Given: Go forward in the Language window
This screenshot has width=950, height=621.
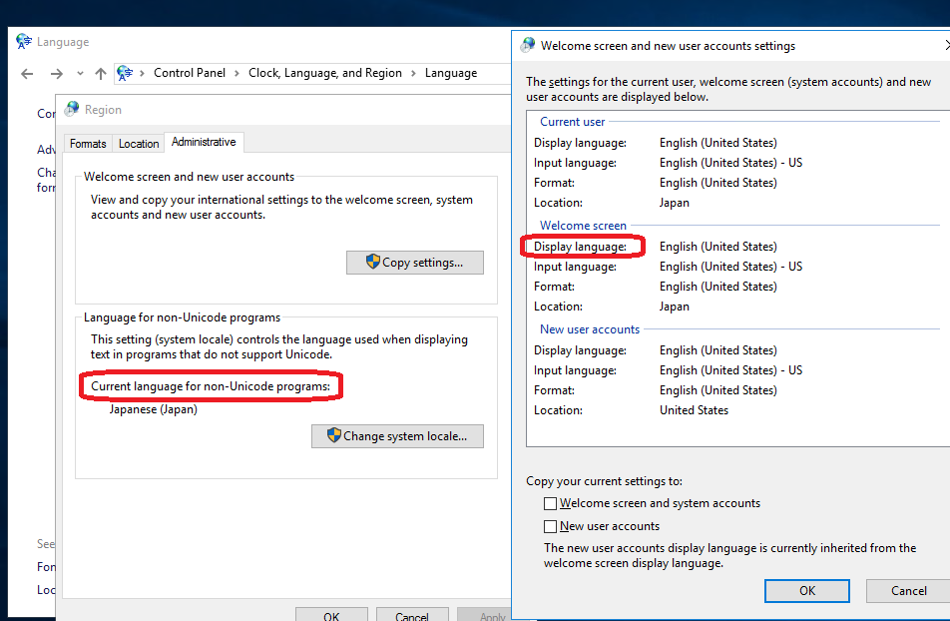Looking at the screenshot, I should click(x=56, y=73).
